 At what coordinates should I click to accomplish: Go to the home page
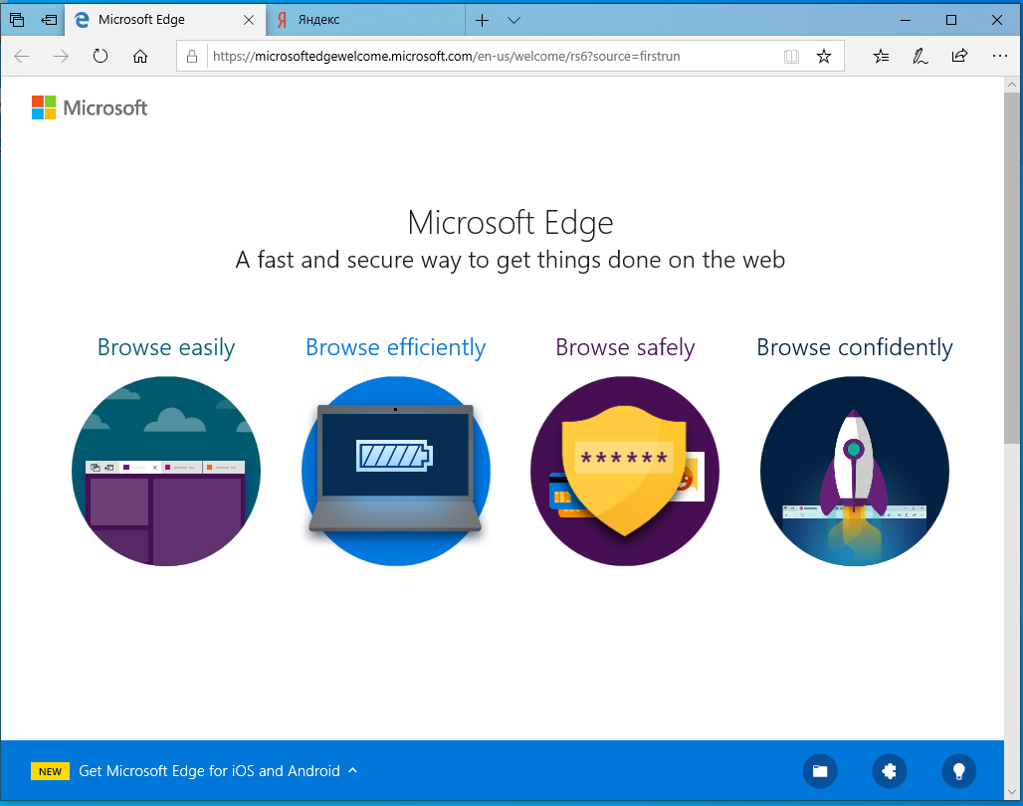[140, 56]
